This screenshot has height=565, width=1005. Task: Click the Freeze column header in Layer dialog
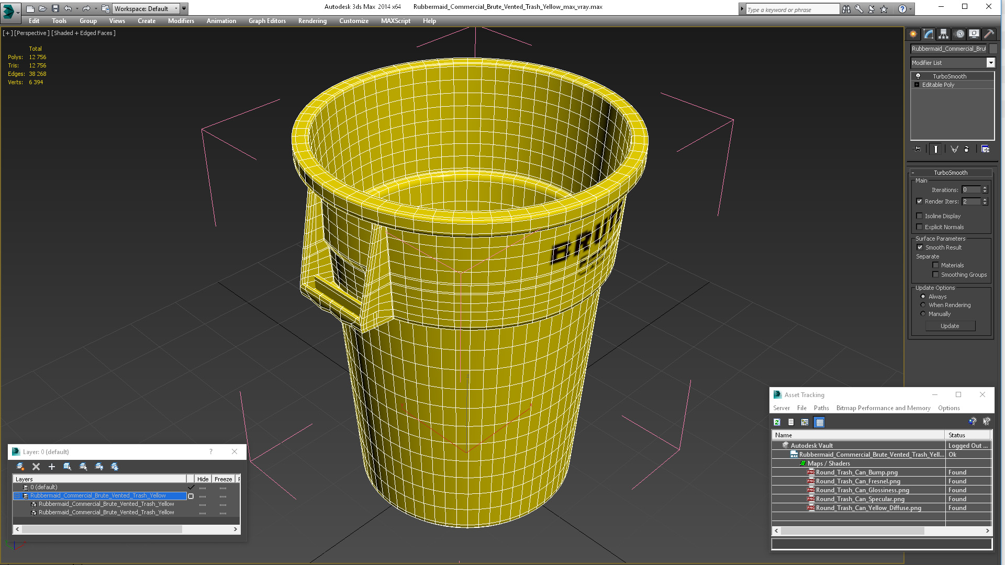click(x=223, y=479)
